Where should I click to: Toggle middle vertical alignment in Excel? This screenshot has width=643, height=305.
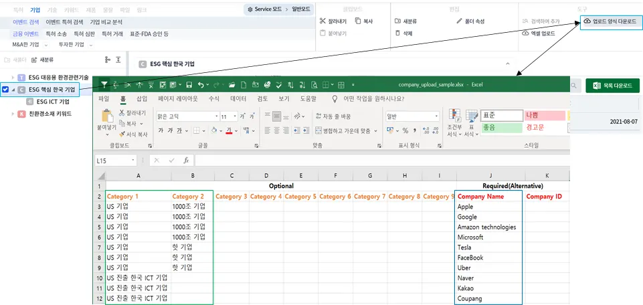(x=277, y=116)
